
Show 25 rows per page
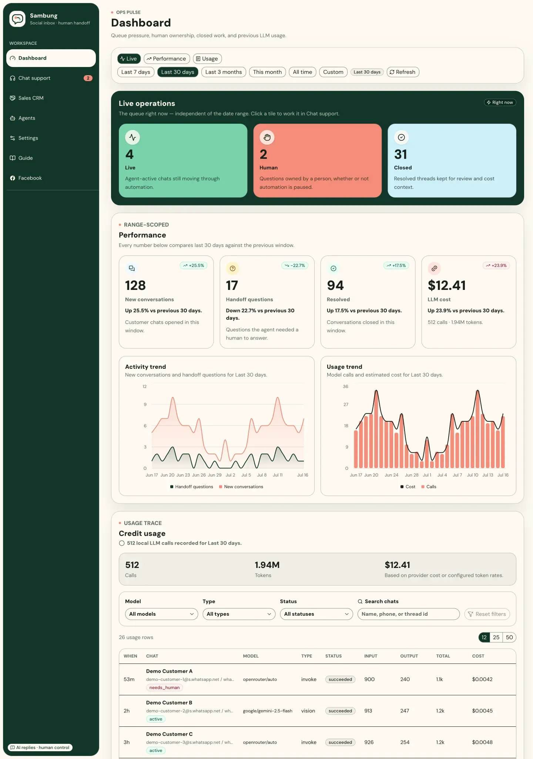point(496,637)
